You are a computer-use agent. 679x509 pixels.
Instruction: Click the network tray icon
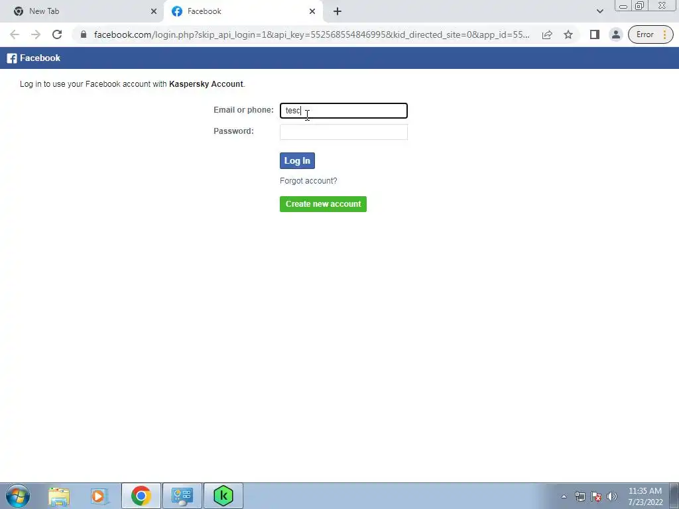(x=580, y=496)
